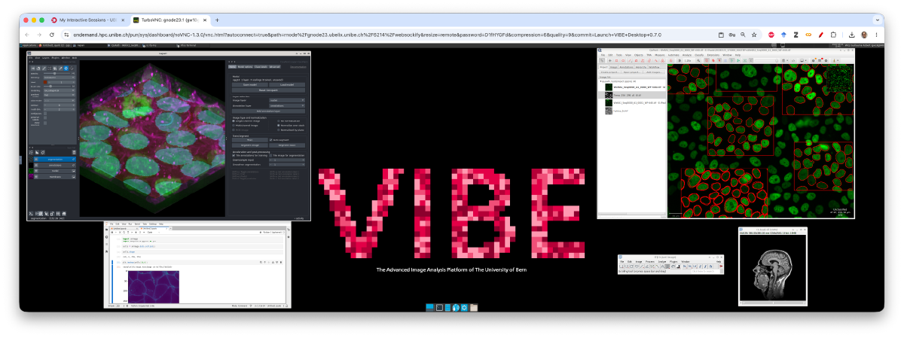This screenshot has height=338, width=904.
Task: Go back in Chrome
Action: click(29, 35)
